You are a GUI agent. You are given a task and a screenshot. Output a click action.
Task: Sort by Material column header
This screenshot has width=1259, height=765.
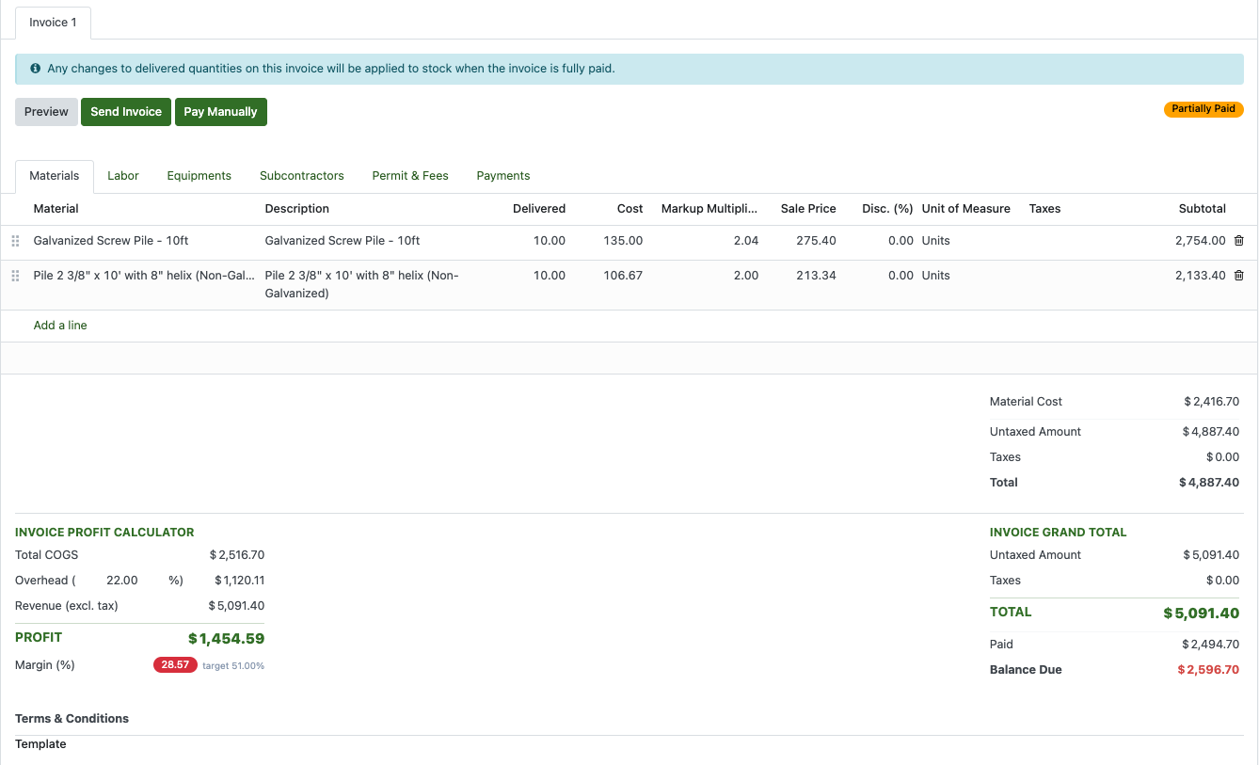tap(56, 209)
